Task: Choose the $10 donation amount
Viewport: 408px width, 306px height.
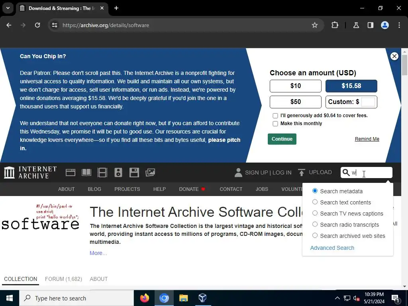Action: [296, 86]
